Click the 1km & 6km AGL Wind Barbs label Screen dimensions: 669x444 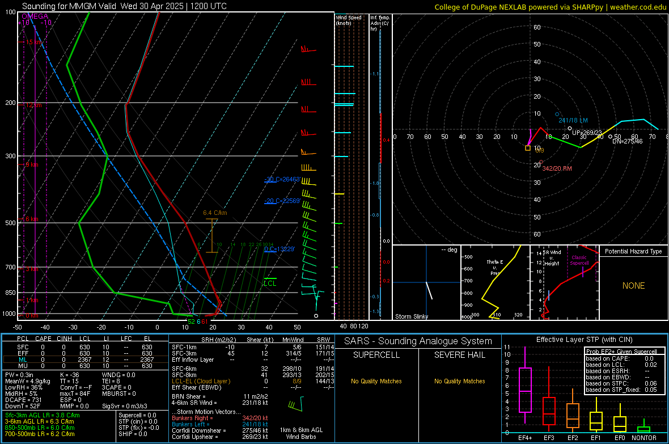tap(301, 433)
